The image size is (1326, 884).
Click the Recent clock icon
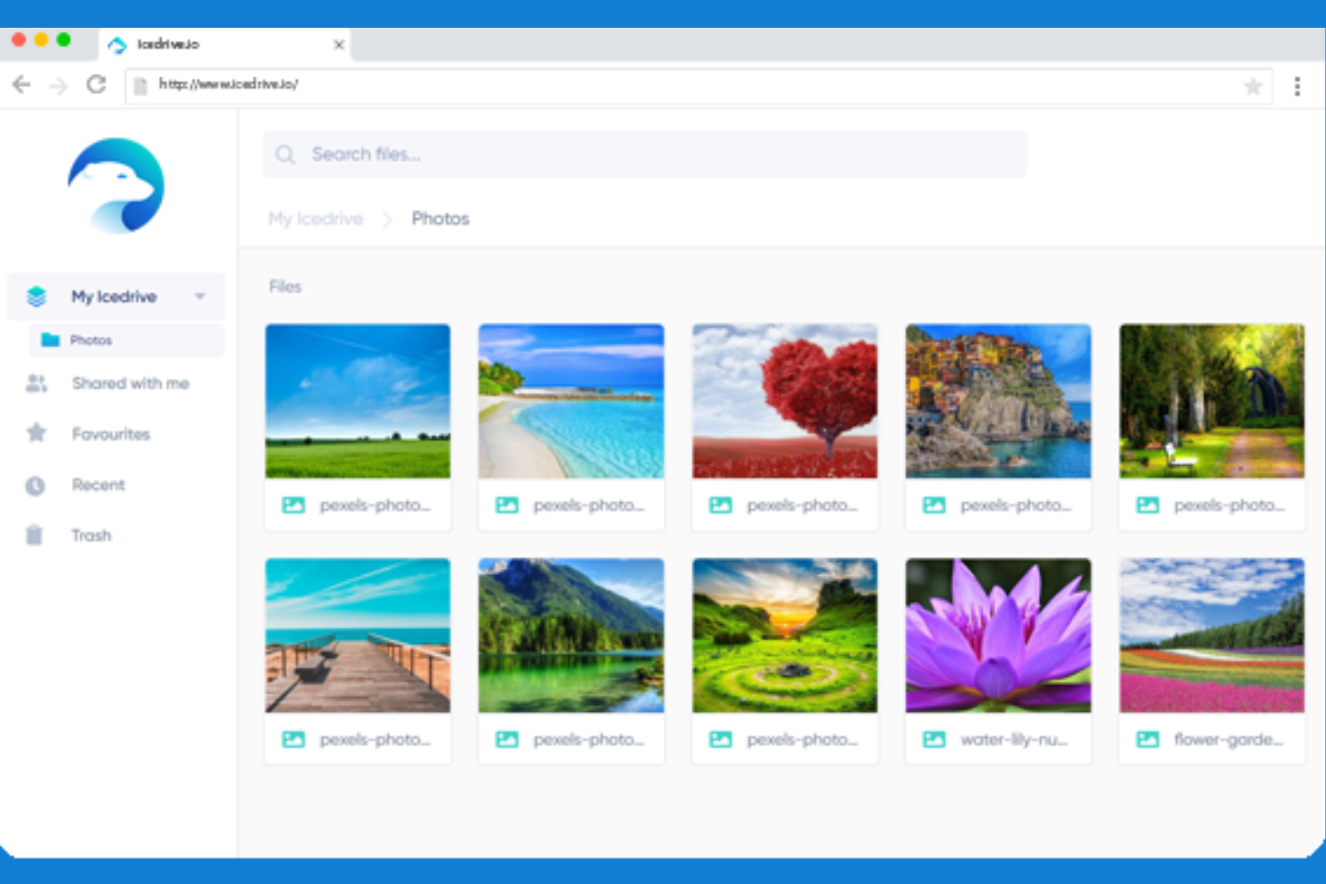[x=35, y=485]
